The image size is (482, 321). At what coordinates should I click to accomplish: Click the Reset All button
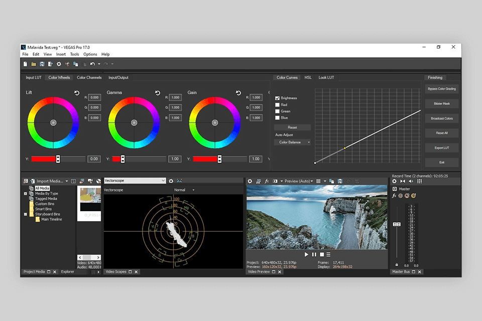pyautogui.click(x=442, y=133)
